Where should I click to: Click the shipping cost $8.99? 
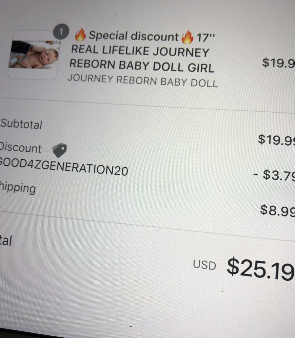[278, 210]
